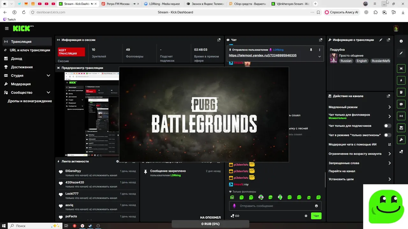Open the user profile avatar menu
The width and height of the screenshot is (408, 229).
[x=396, y=29]
